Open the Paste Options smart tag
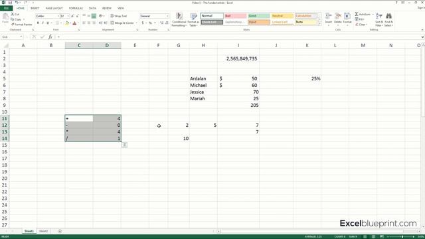 pyautogui.click(x=124, y=145)
